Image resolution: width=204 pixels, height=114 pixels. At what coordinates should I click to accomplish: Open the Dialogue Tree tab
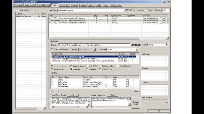(116, 5)
